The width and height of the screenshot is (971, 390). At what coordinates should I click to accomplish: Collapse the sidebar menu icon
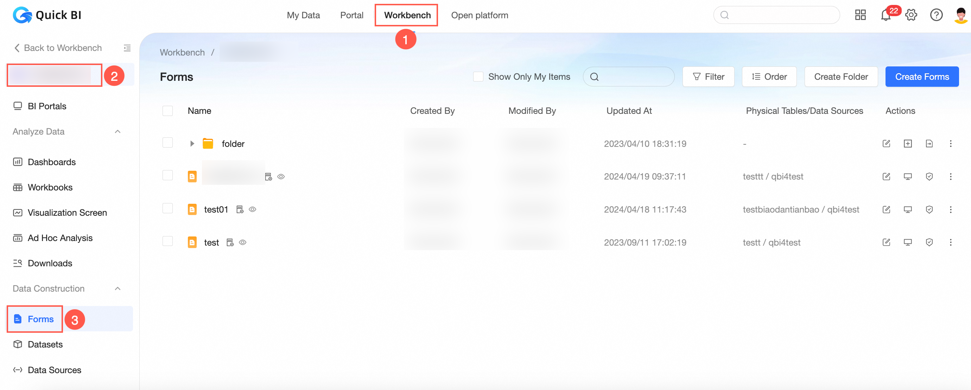(127, 48)
